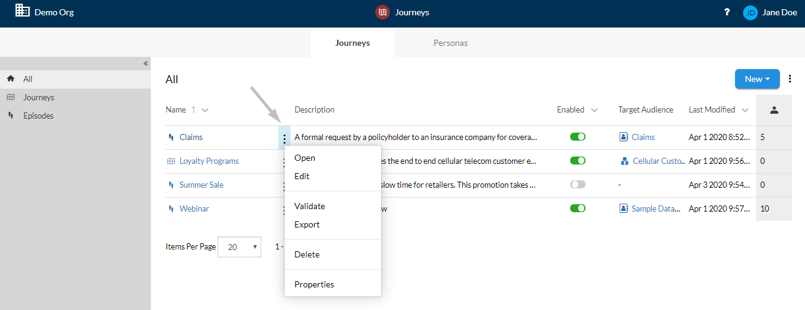Open the JD user avatar

(x=750, y=12)
